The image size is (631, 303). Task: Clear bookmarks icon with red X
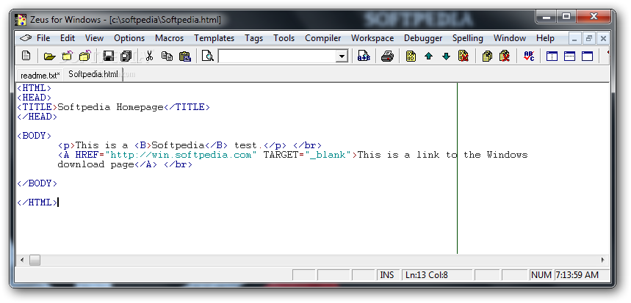464,56
